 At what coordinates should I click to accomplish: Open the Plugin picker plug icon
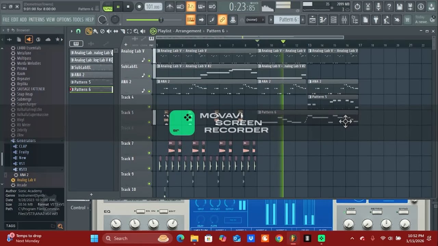click(376, 20)
